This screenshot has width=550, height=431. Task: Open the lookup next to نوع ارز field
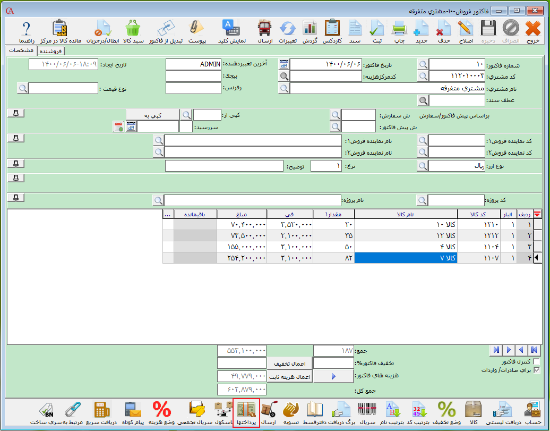422,166
